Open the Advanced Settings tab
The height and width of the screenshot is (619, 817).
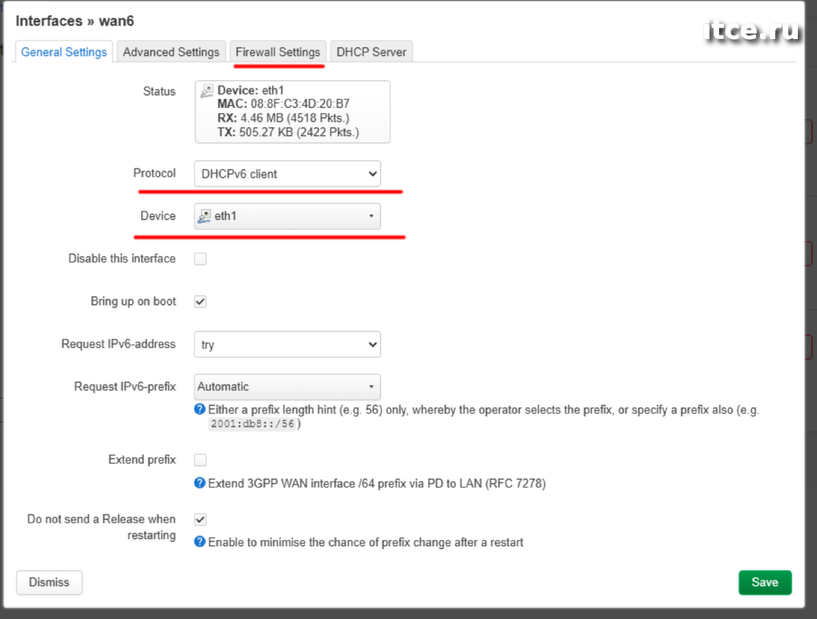(x=171, y=52)
